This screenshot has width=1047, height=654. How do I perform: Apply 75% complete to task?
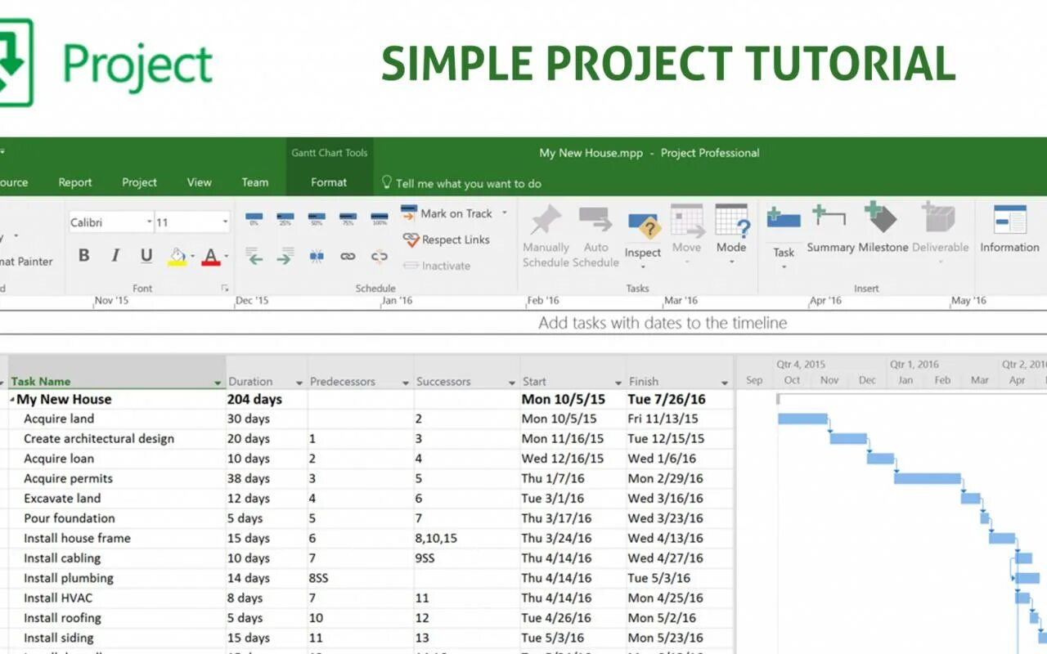coord(348,218)
